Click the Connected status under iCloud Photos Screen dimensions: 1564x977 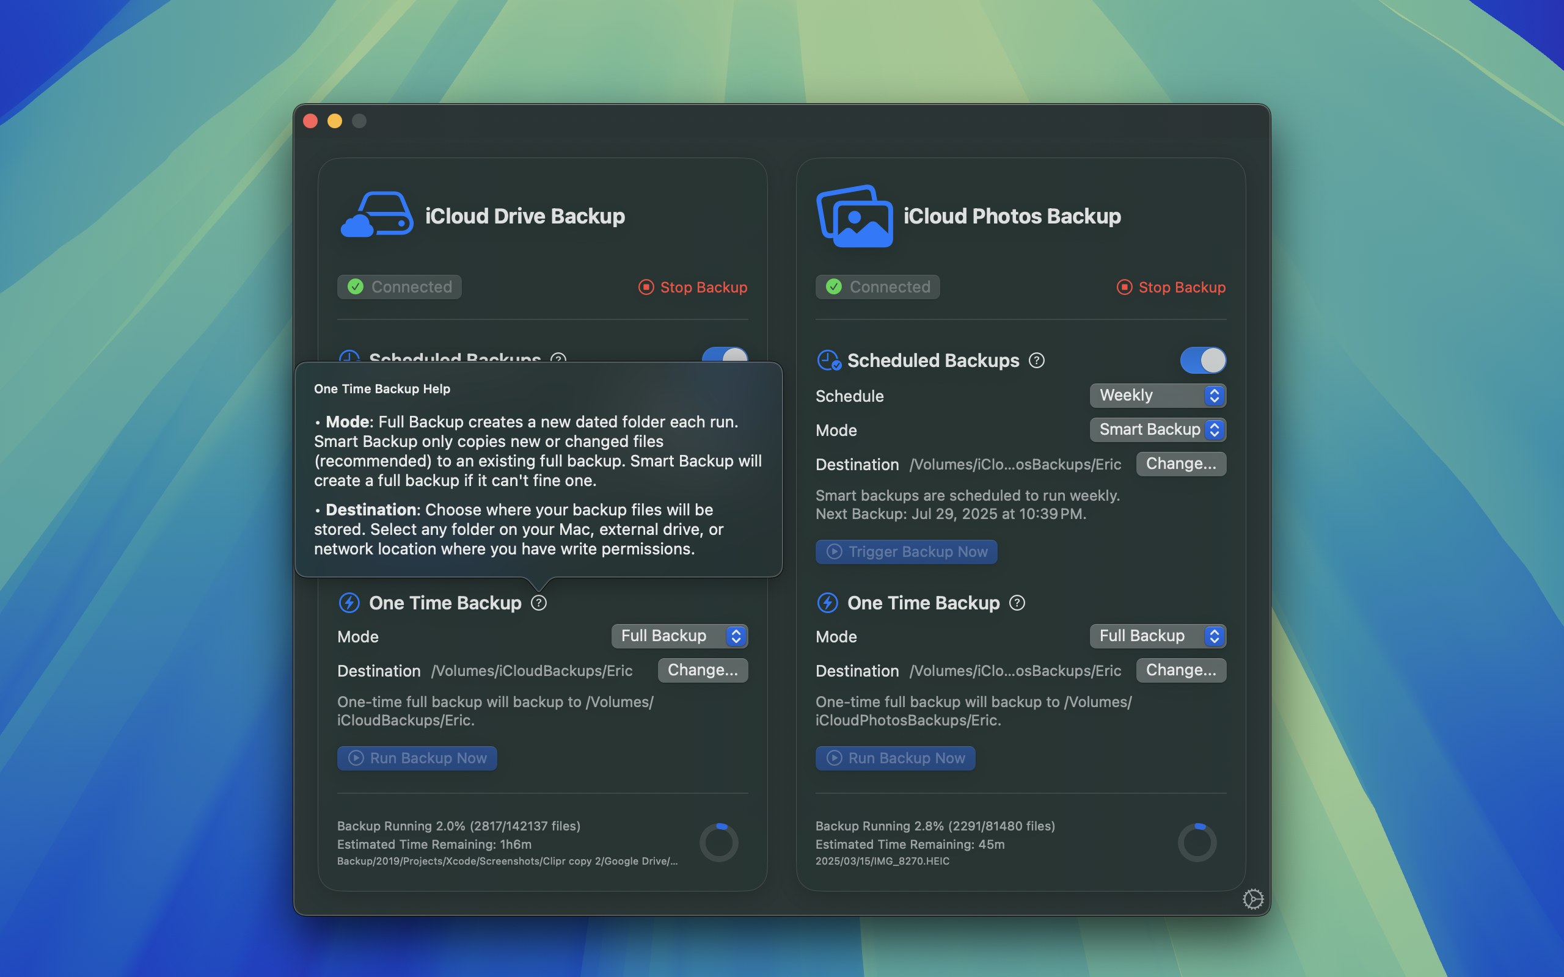click(x=878, y=287)
